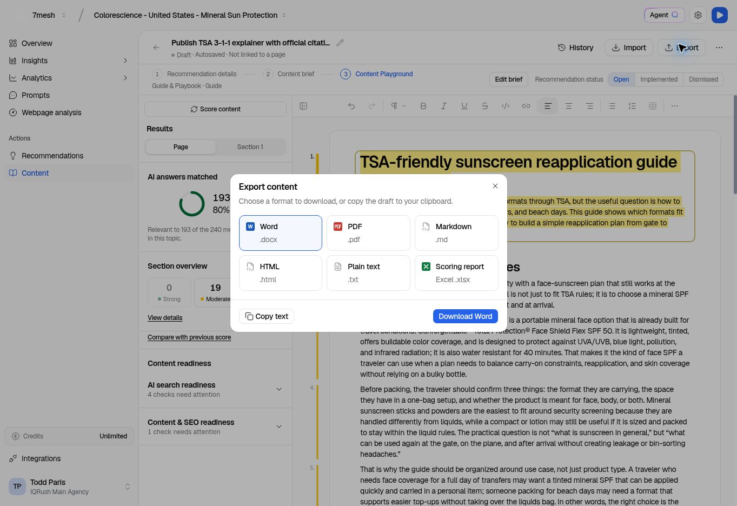Set recommendation status to Open
Screen dimensions: 737x506
(621, 79)
